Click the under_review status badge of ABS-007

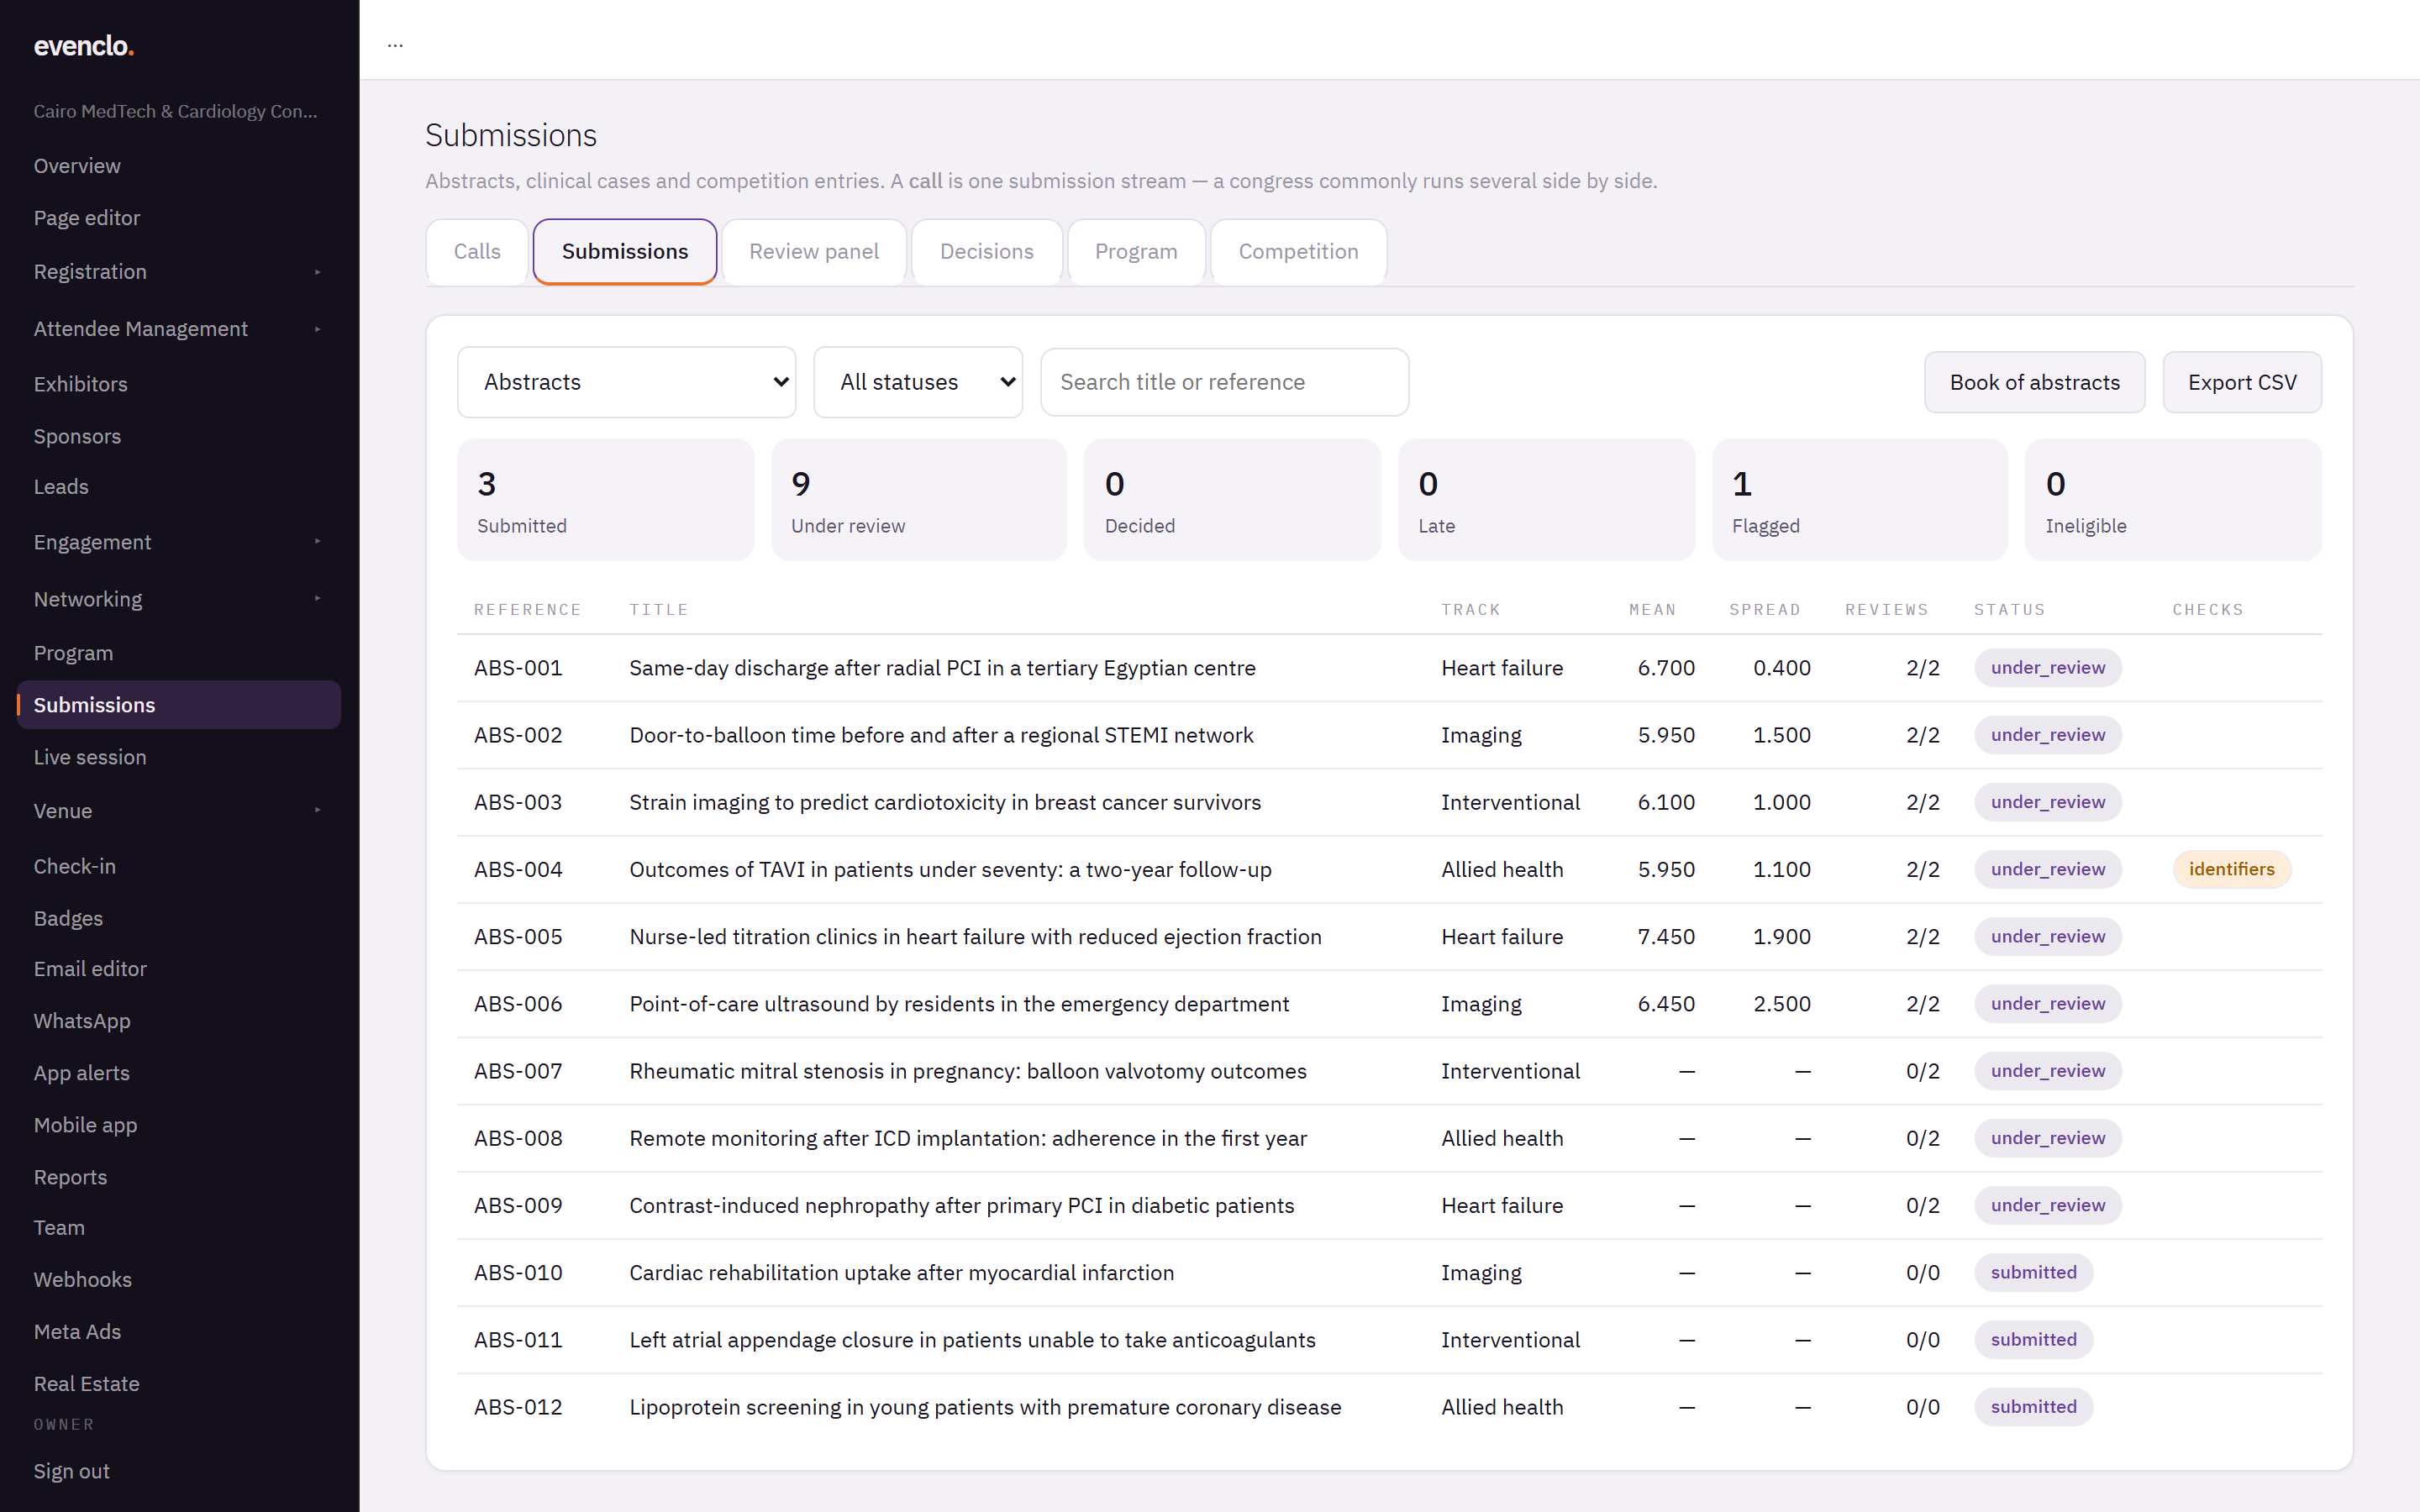pyautogui.click(x=2047, y=1071)
